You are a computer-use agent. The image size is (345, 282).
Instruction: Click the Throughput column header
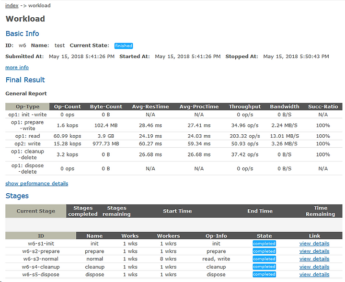245,106
